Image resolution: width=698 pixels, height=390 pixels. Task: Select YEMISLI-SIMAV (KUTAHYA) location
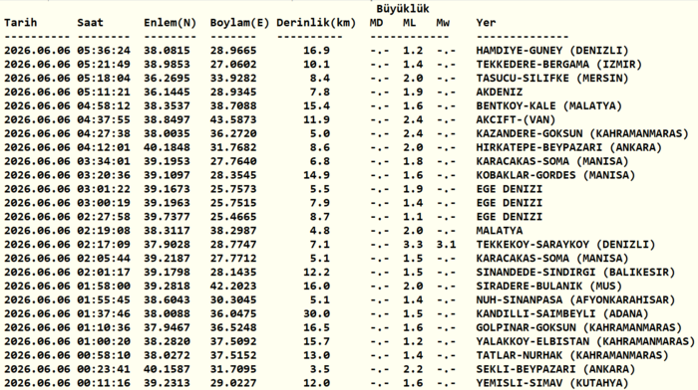pyautogui.click(x=552, y=383)
